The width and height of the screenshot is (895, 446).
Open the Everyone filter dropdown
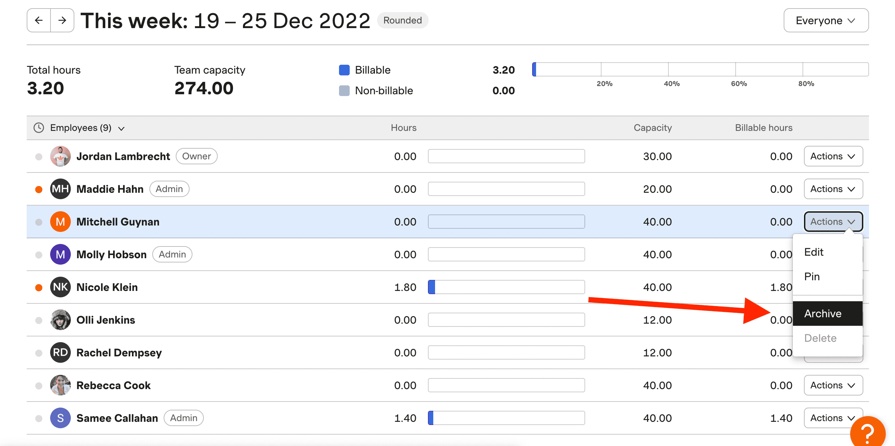coord(826,20)
